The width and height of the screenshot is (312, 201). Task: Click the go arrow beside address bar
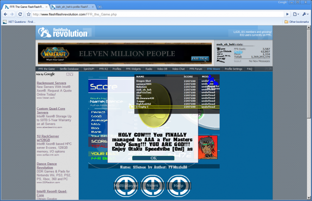(x=287, y=14)
